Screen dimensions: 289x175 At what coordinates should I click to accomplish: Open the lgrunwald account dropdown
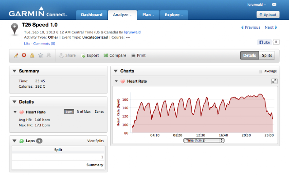click(x=256, y=4)
